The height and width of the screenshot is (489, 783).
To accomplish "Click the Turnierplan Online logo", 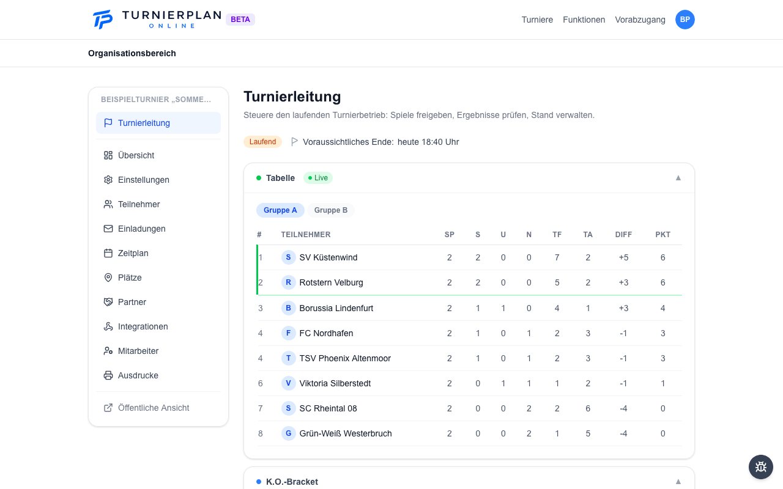I will tap(157, 20).
